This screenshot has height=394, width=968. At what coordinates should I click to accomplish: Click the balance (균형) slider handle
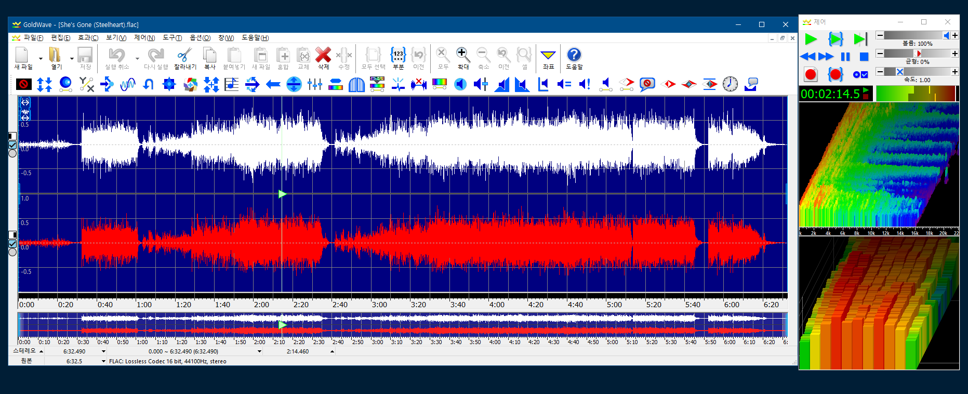click(x=918, y=54)
